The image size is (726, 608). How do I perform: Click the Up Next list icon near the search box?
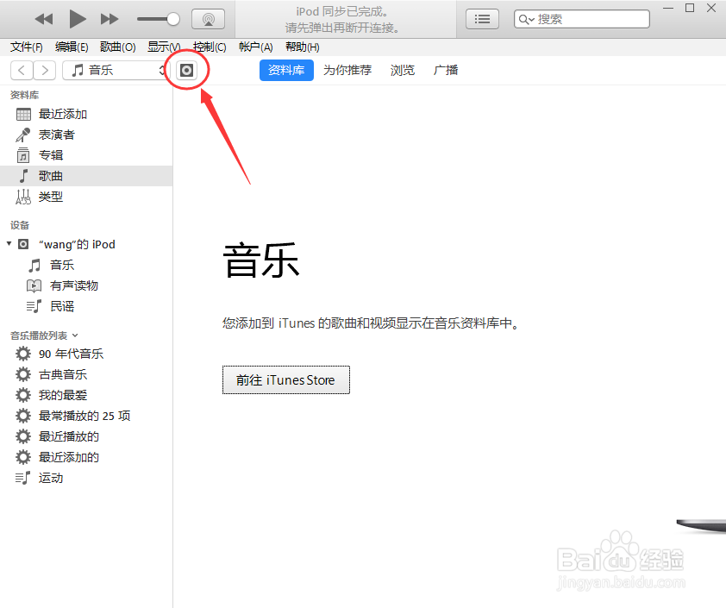pos(482,18)
